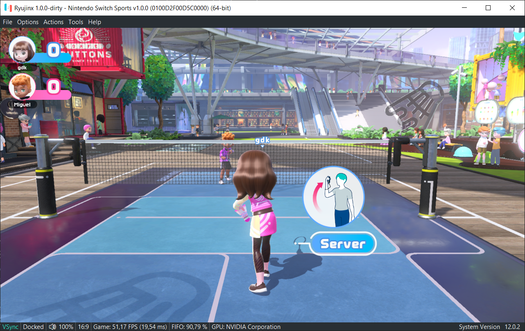The image size is (525, 331).
Task: Click the Game FPS readout
Action: [130, 327]
